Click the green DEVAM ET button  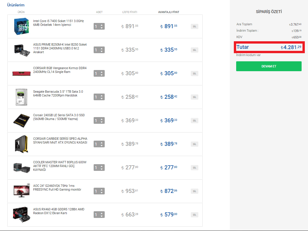coord(269,66)
